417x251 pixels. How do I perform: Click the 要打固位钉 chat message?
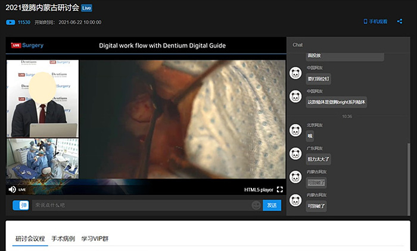pyautogui.click(x=318, y=79)
